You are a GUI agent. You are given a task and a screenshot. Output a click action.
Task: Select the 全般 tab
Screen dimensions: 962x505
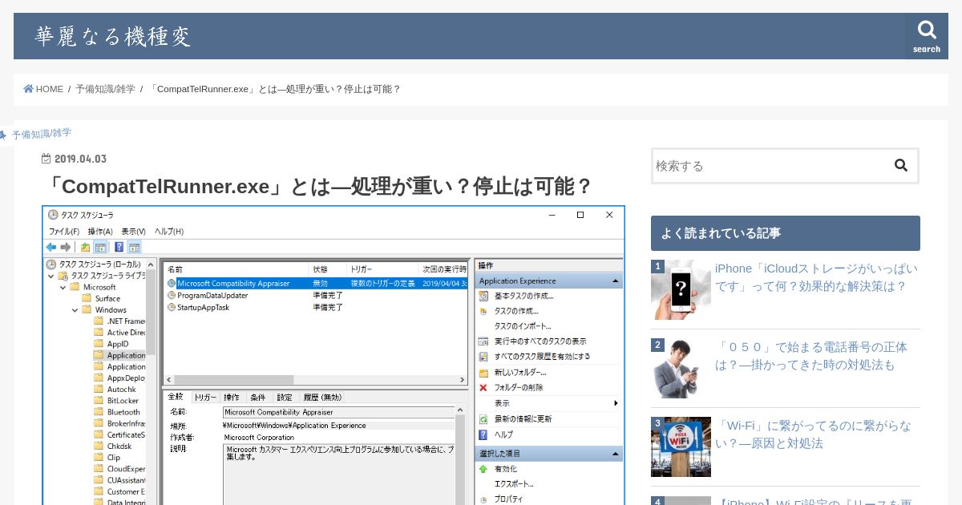(176, 396)
